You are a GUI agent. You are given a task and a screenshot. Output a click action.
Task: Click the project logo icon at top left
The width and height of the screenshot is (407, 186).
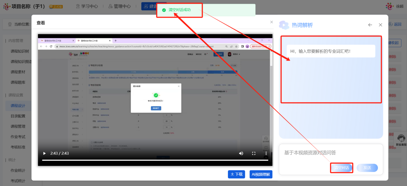coord(7,6)
